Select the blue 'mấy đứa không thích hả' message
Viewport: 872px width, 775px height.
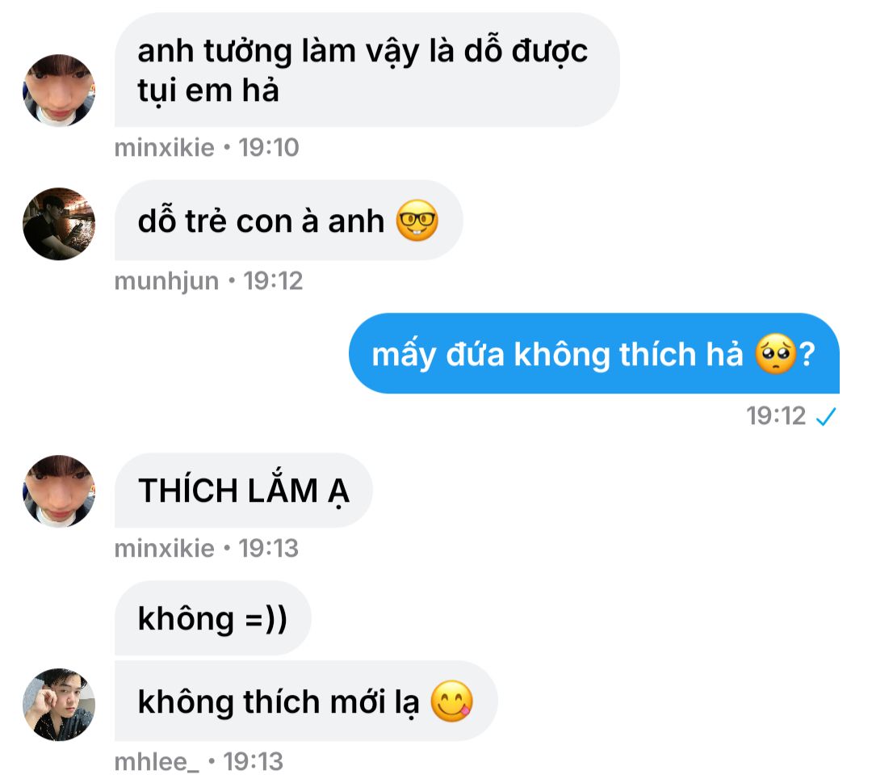point(594,353)
